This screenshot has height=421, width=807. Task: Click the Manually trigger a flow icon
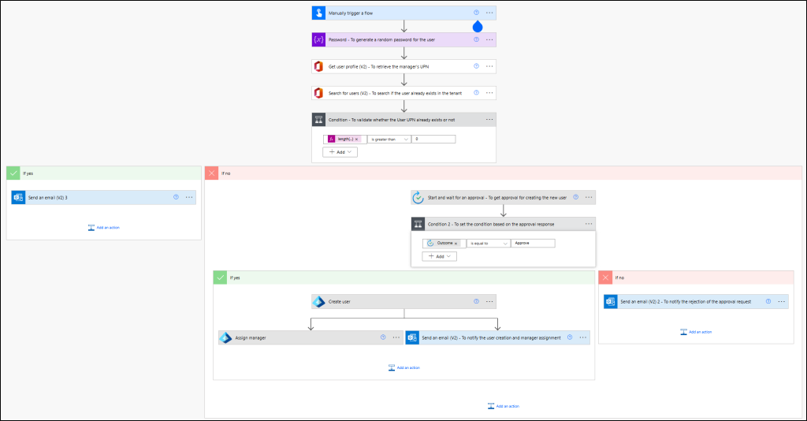(318, 13)
